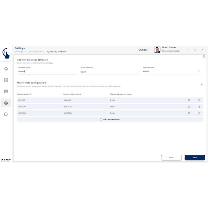Delete the KQ 300 master object

click(189, 100)
